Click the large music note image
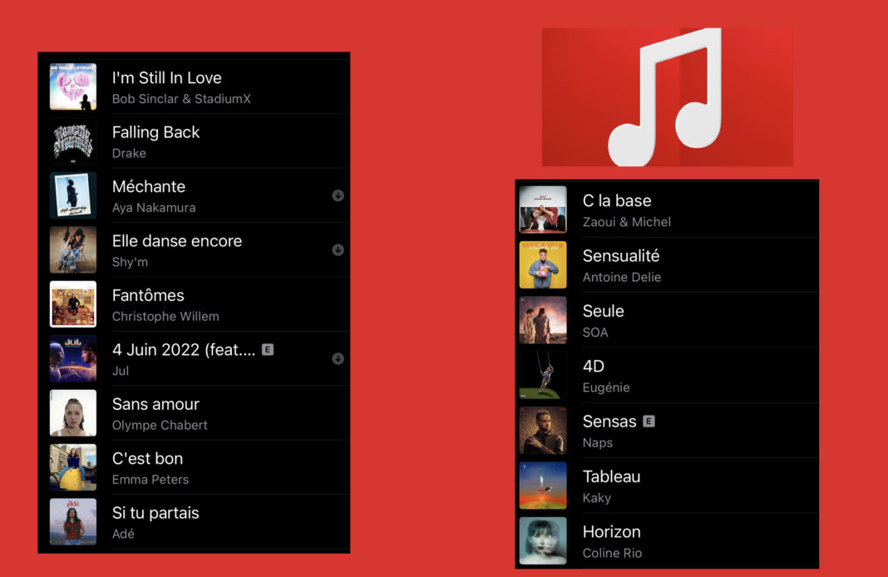The width and height of the screenshot is (888, 577). [x=667, y=96]
